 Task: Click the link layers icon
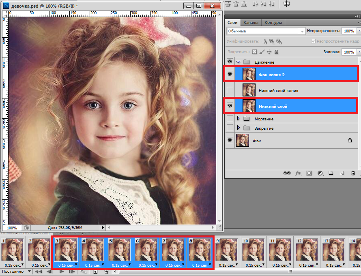point(287,173)
